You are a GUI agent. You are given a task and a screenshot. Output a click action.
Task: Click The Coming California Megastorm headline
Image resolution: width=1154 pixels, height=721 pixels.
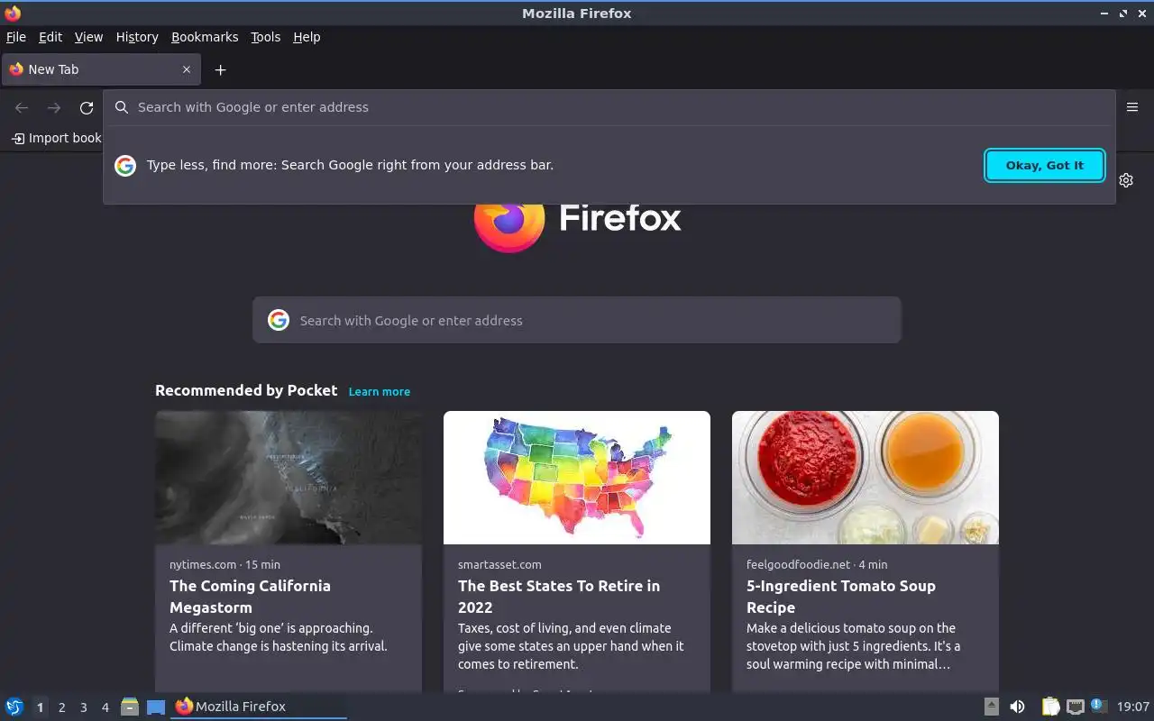(250, 597)
